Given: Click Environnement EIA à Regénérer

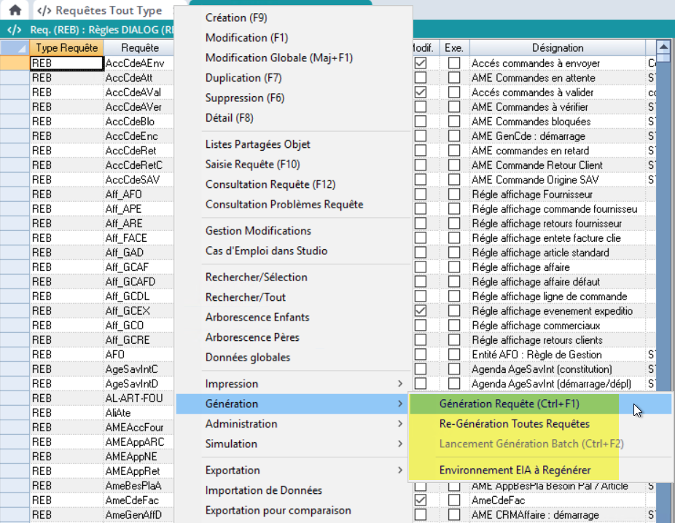Looking at the screenshot, I should tap(515, 471).
